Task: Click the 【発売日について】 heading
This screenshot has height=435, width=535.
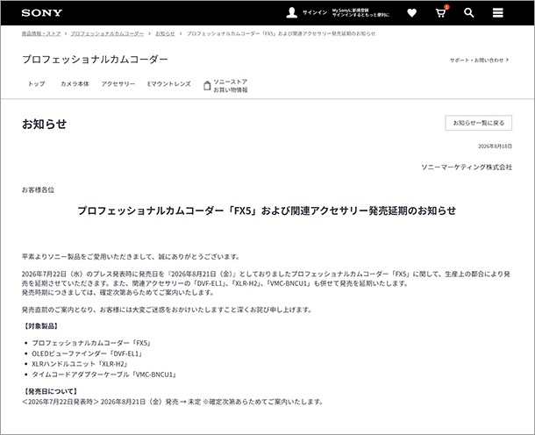Action: click(51, 391)
